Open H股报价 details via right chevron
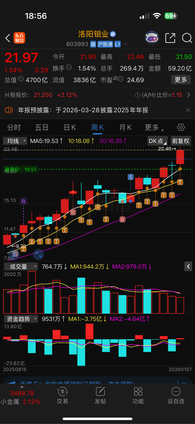Screen dimensions: 195x424 188,95
